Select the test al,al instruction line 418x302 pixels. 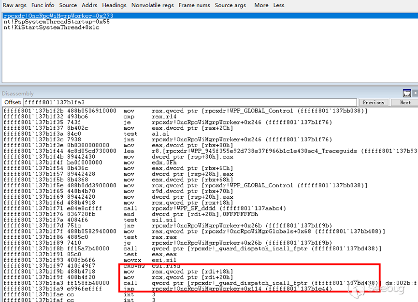coord(86,134)
